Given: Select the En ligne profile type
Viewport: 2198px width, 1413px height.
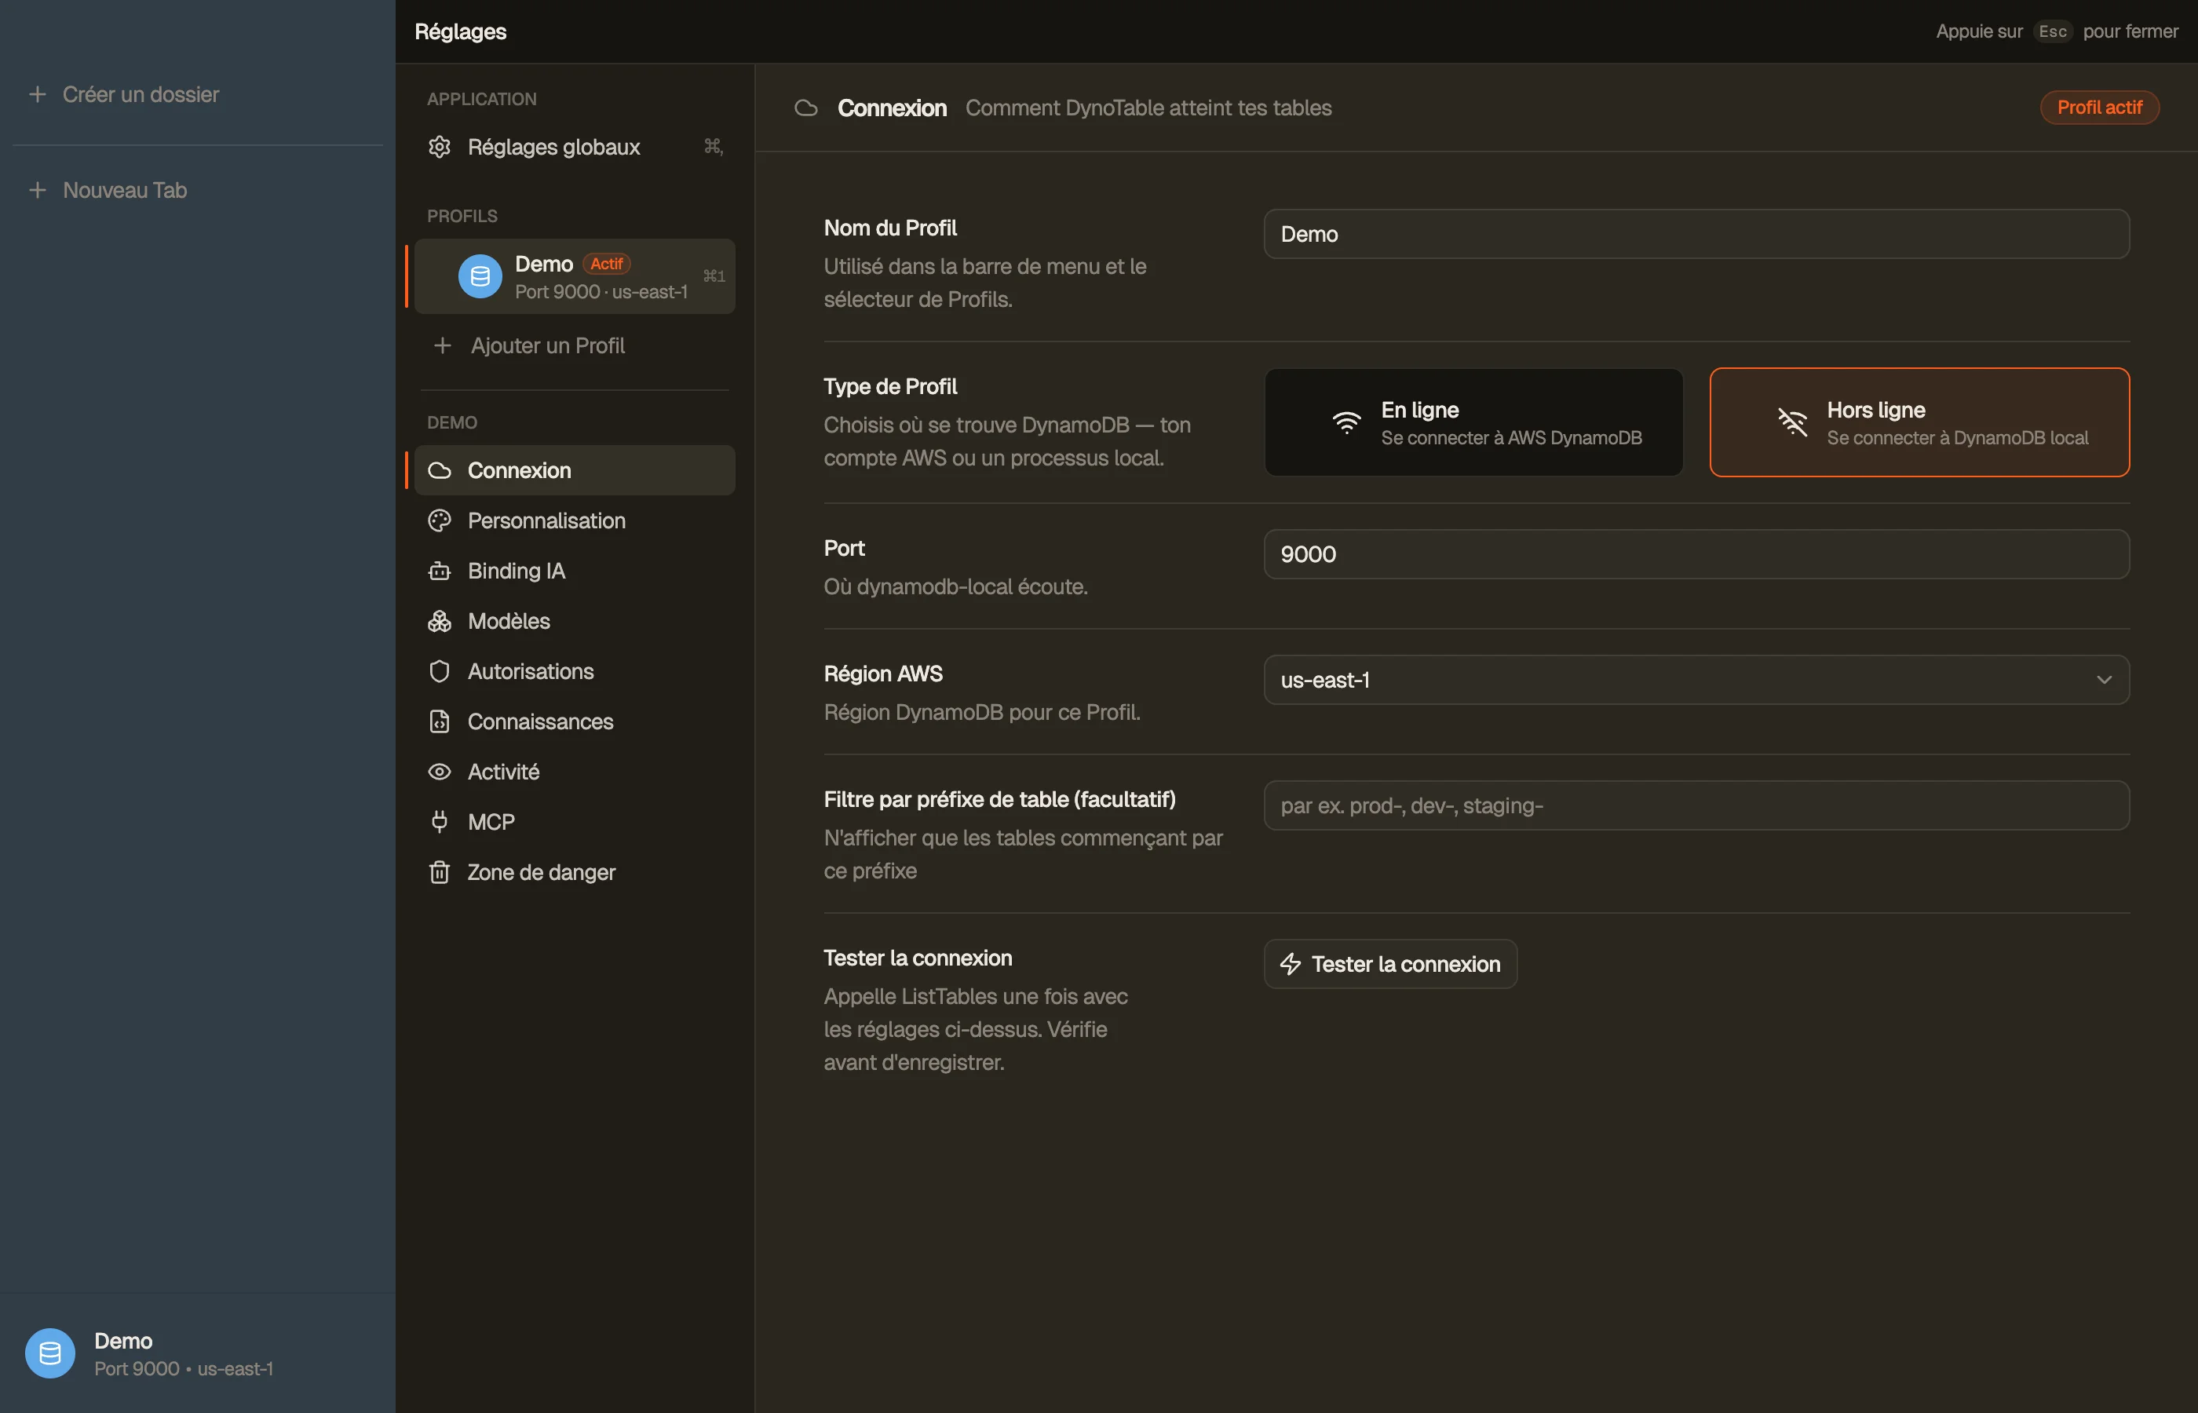Looking at the screenshot, I should [x=1473, y=422].
